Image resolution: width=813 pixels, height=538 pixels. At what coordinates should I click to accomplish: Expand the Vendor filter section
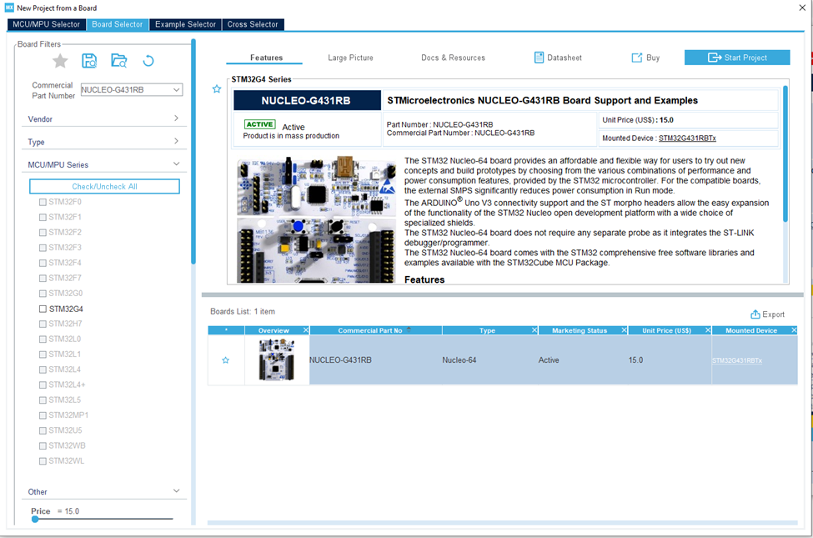tap(176, 118)
